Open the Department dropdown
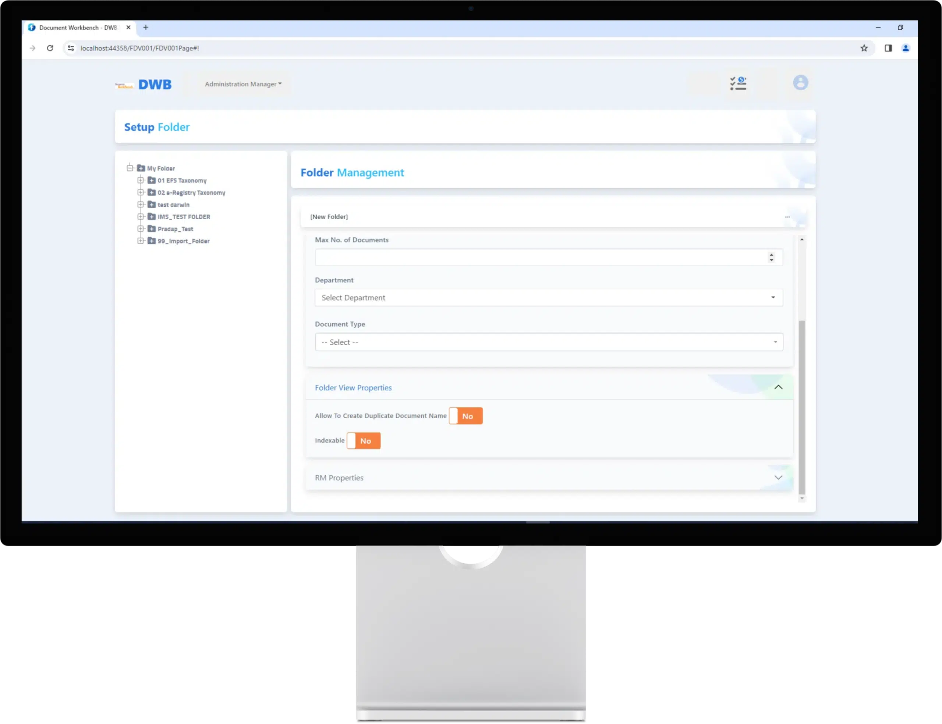 click(549, 298)
